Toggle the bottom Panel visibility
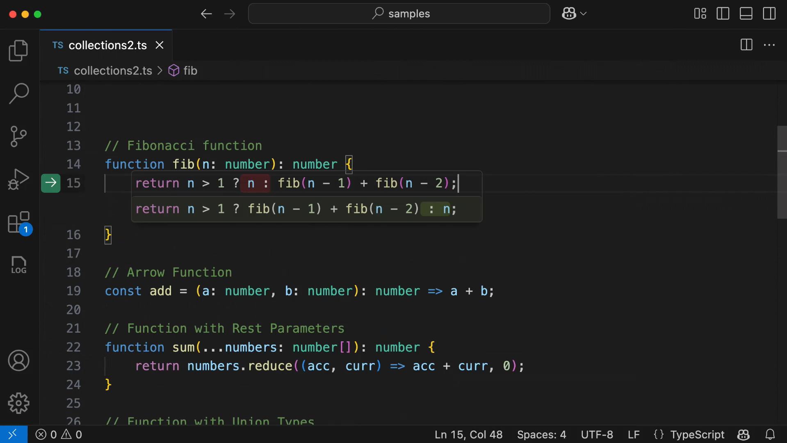This screenshot has width=787, height=443. (746, 14)
